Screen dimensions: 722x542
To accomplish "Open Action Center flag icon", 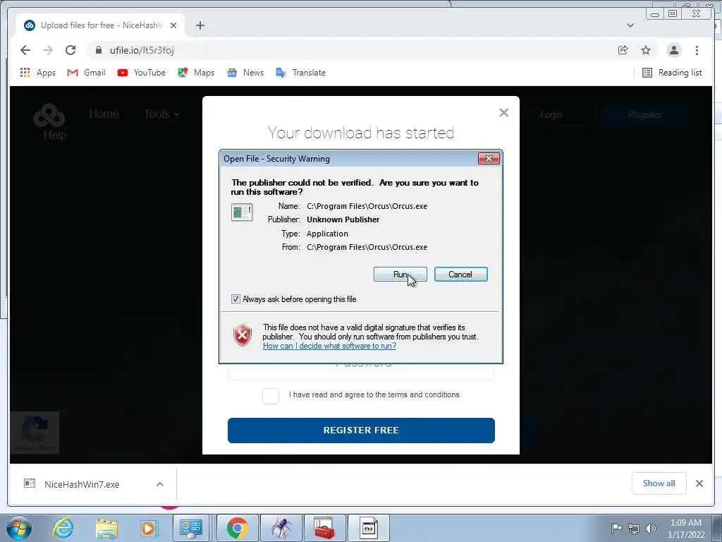I will click(616, 528).
